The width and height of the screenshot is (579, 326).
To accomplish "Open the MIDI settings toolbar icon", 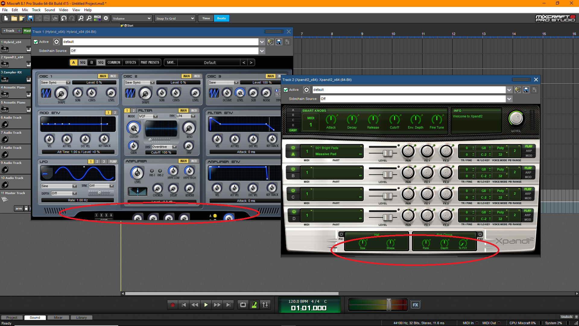I will [97, 18].
